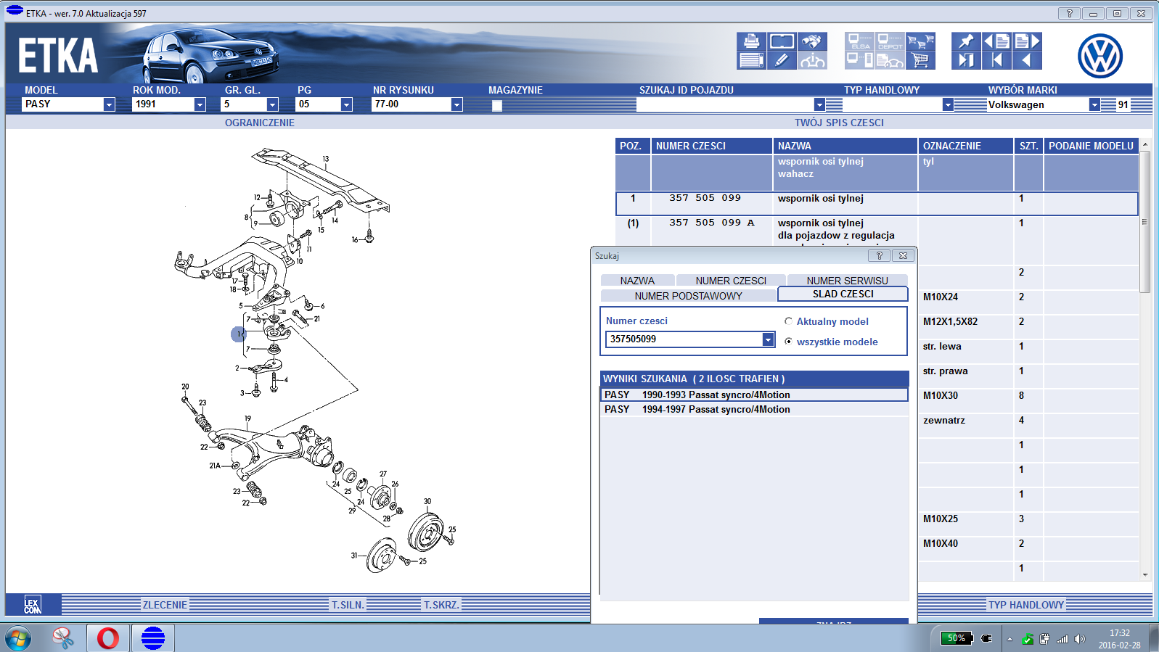Click the volume speaker tray icon

point(1079,639)
